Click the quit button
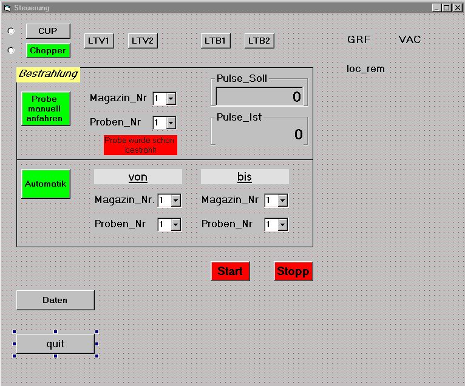465x386 pixels. (x=55, y=344)
